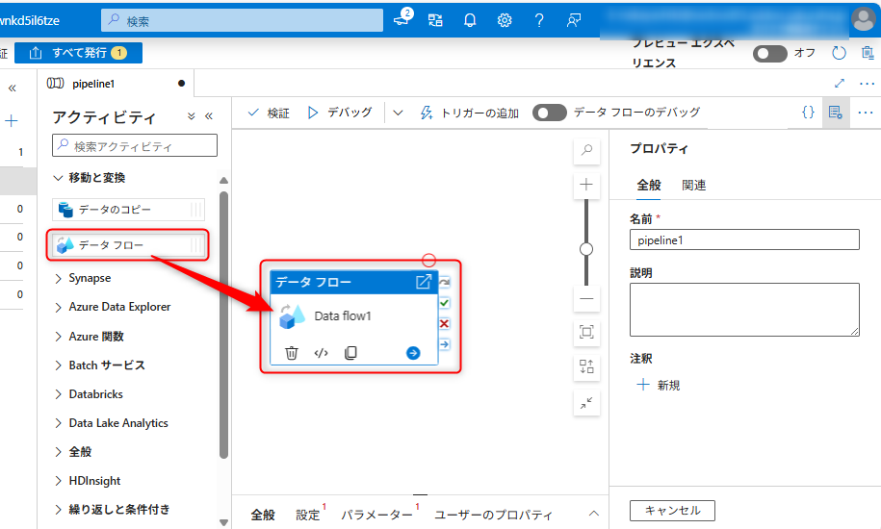Open Data flow1 activity in new window icon
The image size is (881, 529).
click(x=423, y=282)
